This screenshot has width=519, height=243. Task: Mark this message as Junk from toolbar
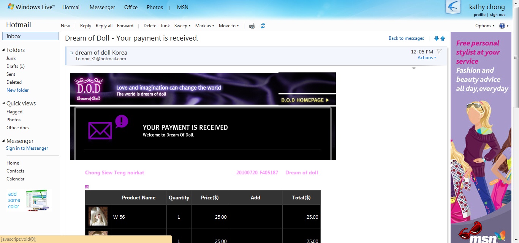coord(165,26)
